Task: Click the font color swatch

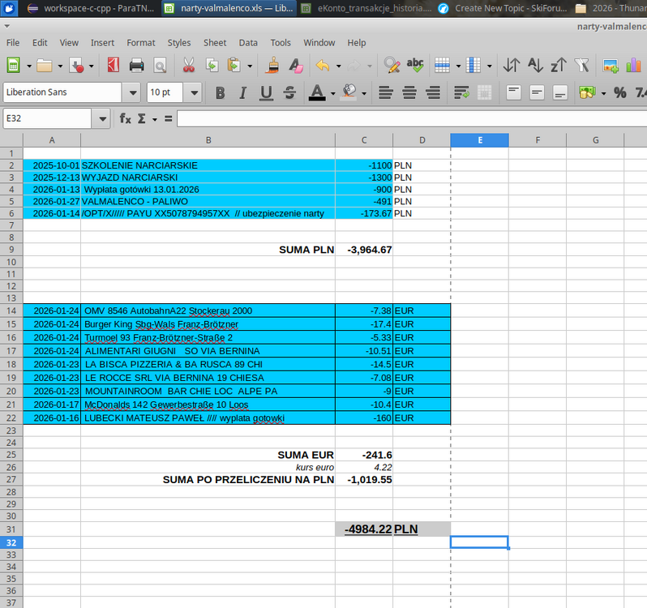Action: point(317,93)
